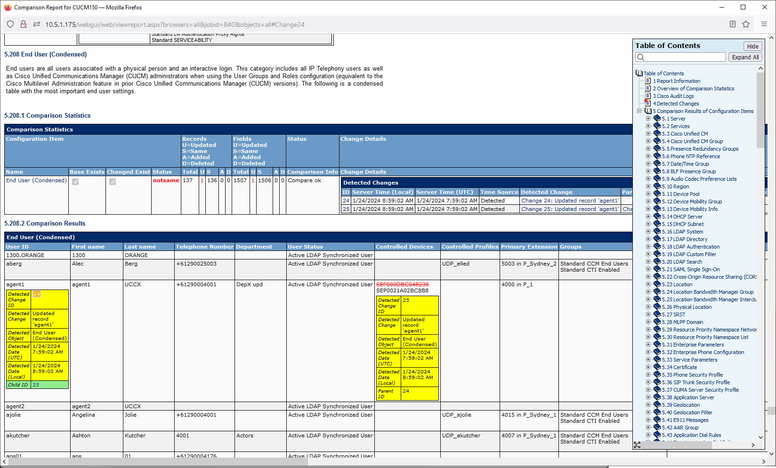Click the book icon beside 5.27 SRST
776x468 pixels.
point(657,315)
